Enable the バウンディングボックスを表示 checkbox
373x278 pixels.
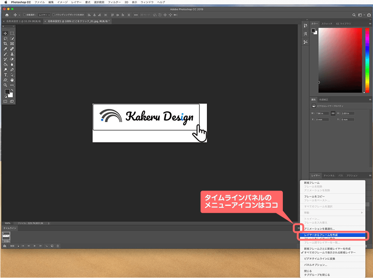pyautogui.click(x=54, y=15)
